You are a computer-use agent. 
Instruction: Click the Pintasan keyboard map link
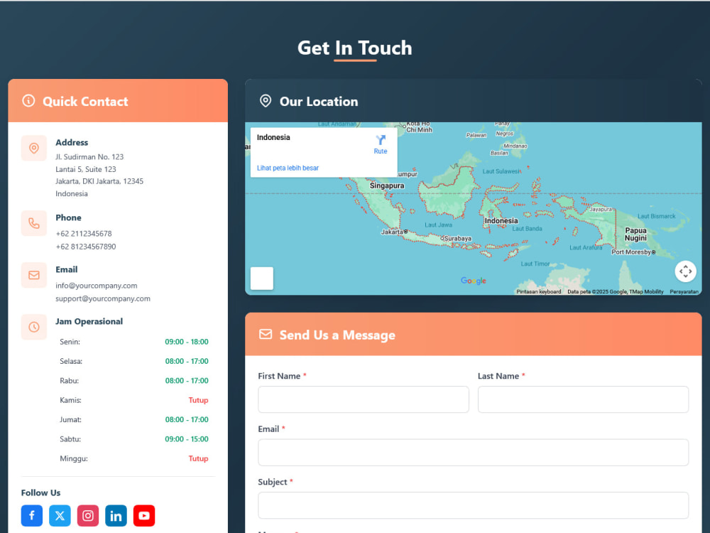pos(538,291)
